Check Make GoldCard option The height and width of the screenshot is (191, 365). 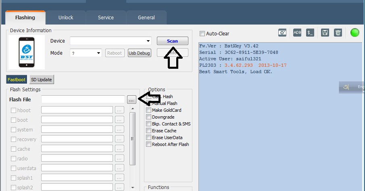(x=148, y=110)
